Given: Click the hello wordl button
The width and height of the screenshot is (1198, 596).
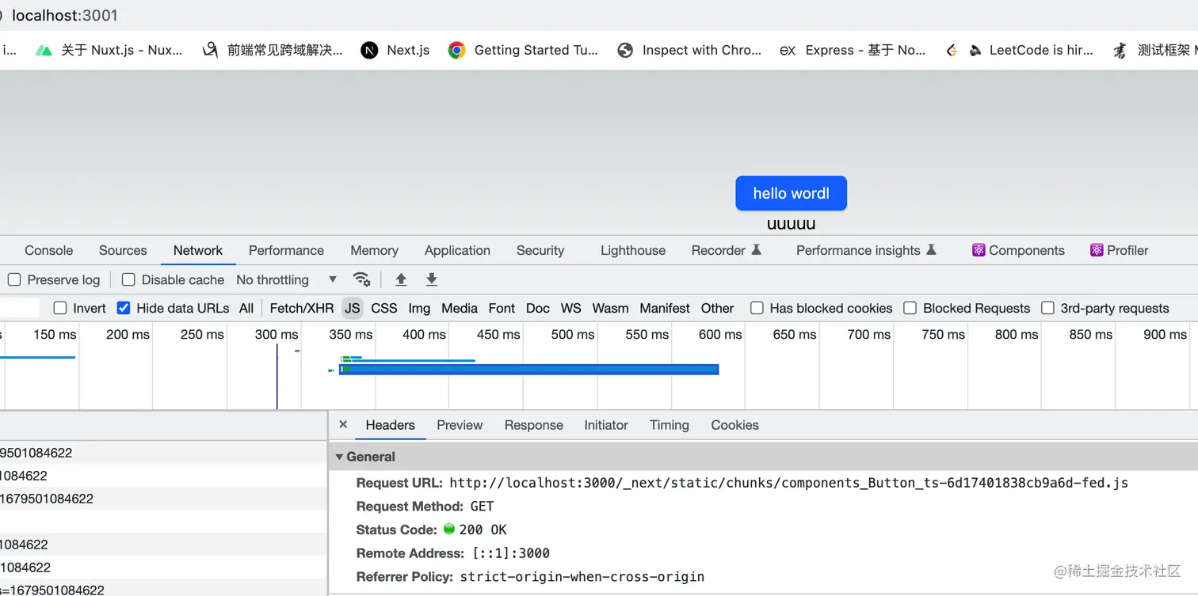Looking at the screenshot, I should tap(791, 193).
